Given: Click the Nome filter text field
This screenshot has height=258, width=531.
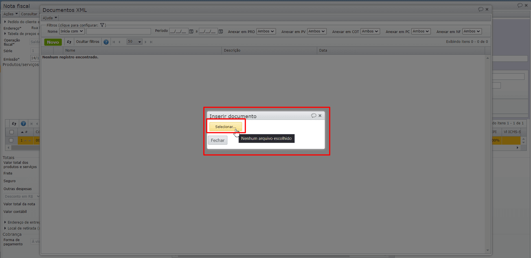Looking at the screenshot, I should click(x=119, y=31).
